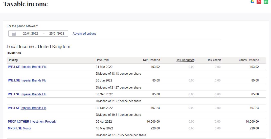The height and width of the screenshot is (139, 271).
Task: Export report to spreadsheet
Action: point(266,2)
